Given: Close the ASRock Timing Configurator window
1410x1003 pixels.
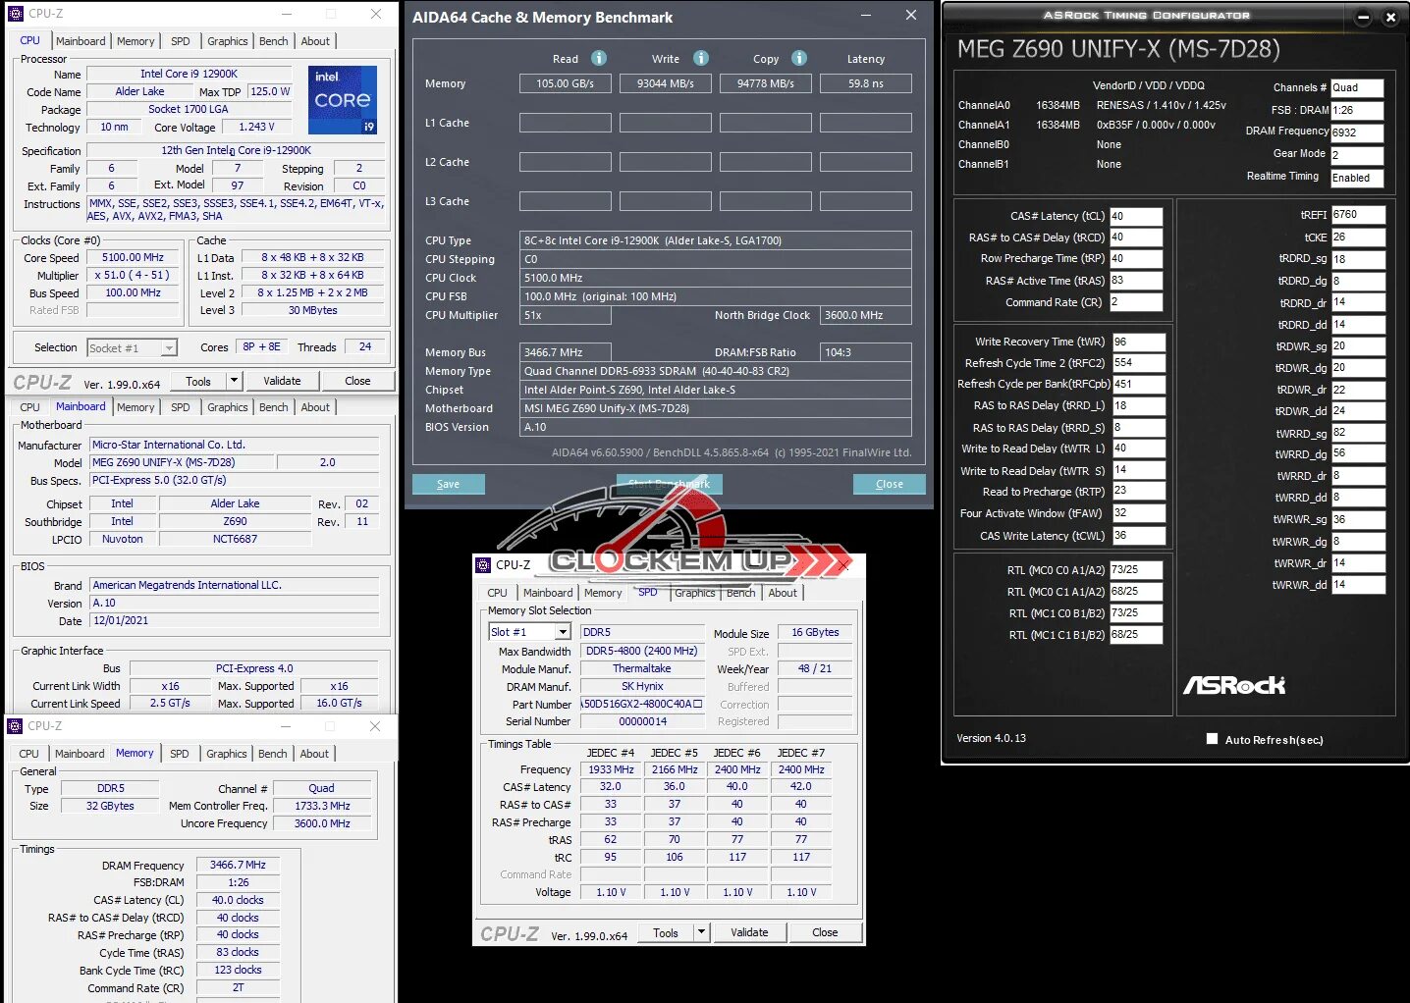Looking at the screenshot, I should point(1390,17).
